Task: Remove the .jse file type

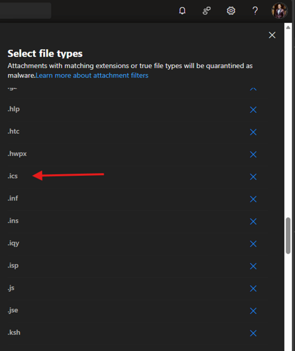Action: [253, 311]
